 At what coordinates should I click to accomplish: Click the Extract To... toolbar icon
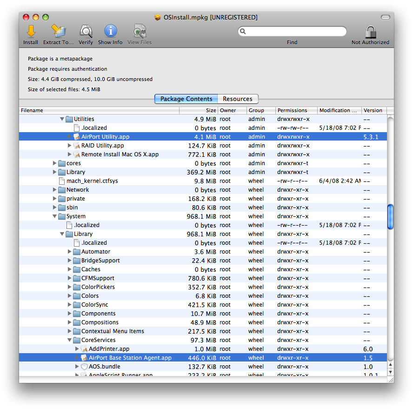coord(58,31)
